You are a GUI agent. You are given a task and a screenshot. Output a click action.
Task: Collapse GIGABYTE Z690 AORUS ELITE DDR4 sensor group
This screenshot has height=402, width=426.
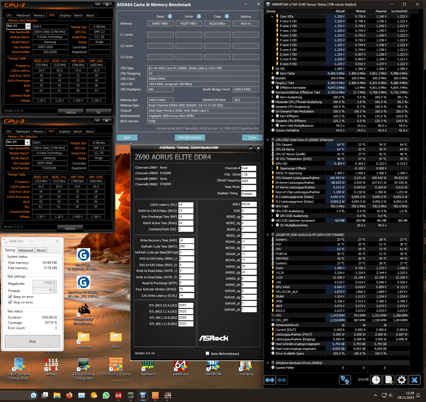pos(268,235)
